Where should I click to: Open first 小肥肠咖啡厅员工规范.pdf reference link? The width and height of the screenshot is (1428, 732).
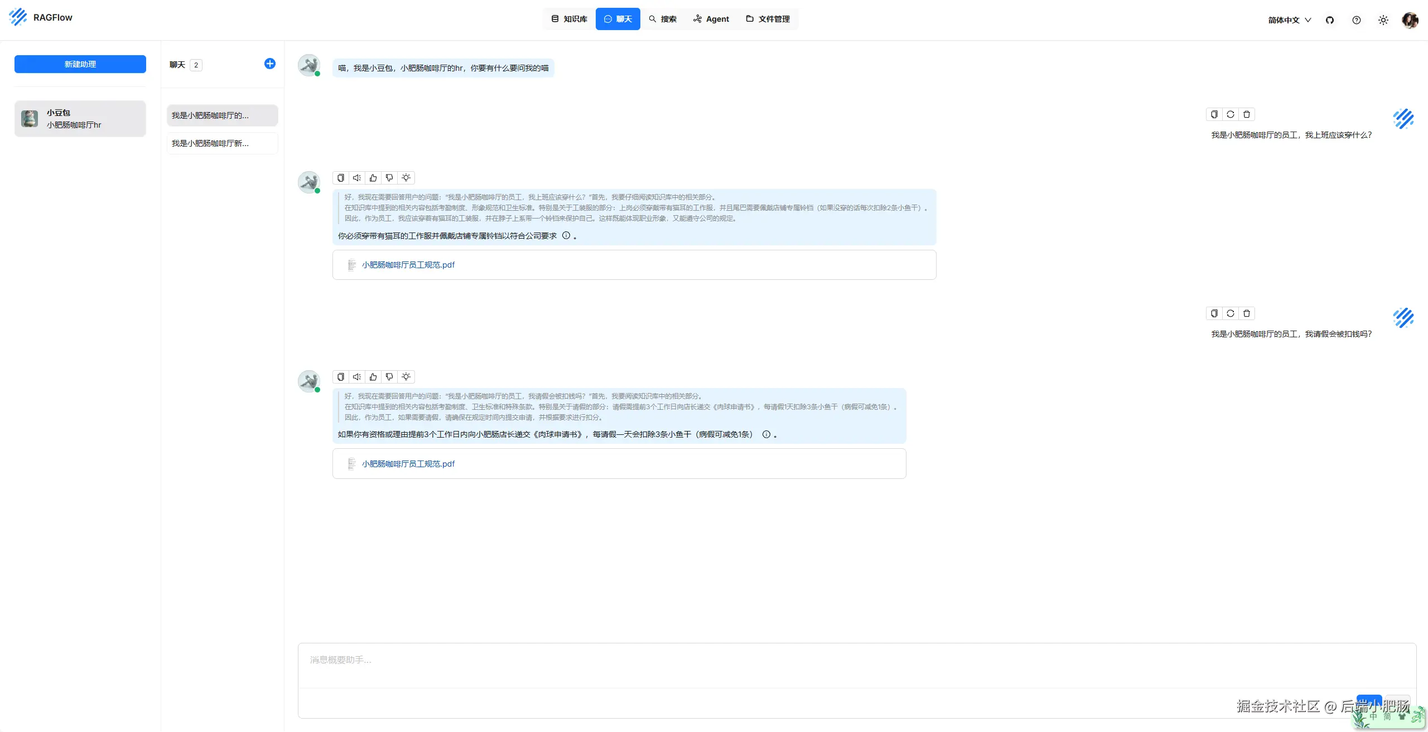click(x=408, y=265)
